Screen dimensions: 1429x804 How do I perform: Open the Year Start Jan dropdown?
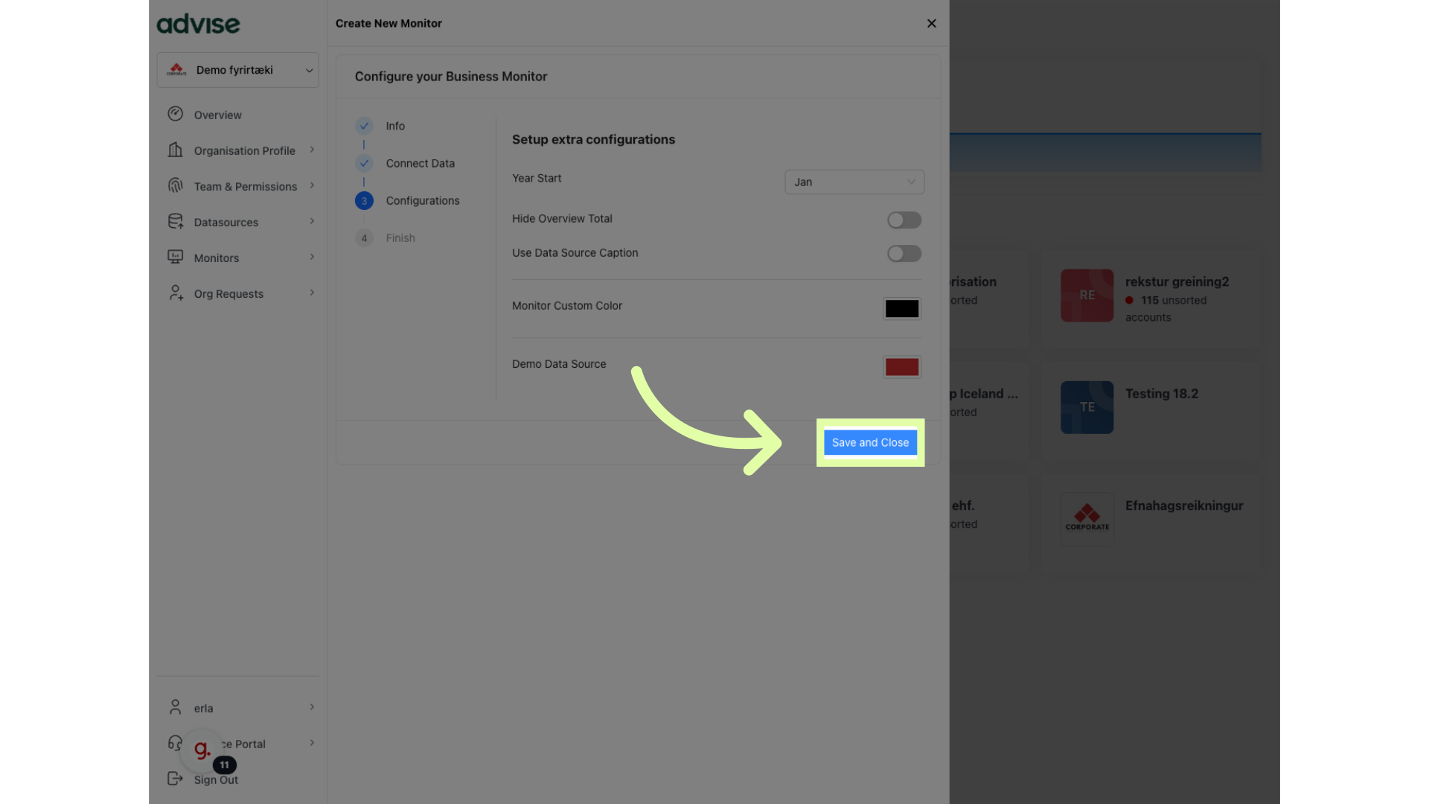[854, 182]
